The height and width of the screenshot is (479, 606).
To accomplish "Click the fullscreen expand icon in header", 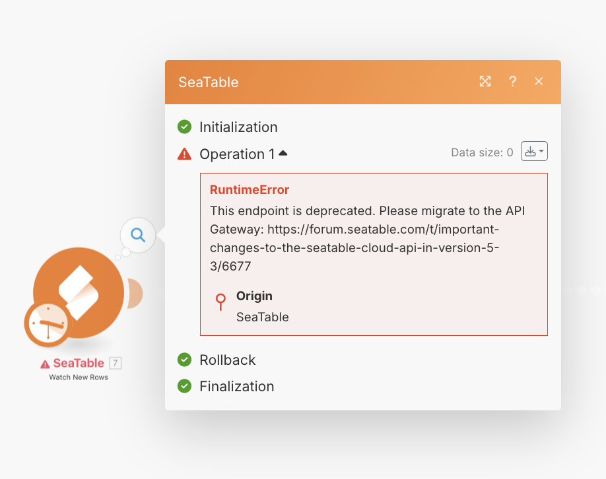I will (x=485, y=82).
